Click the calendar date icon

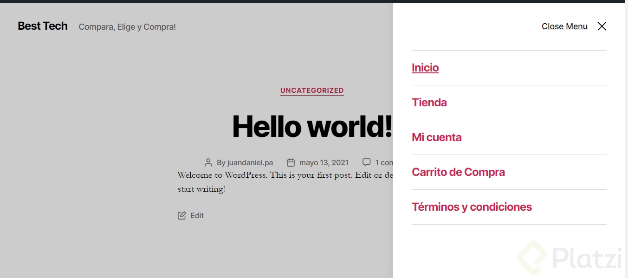point(291,162)
